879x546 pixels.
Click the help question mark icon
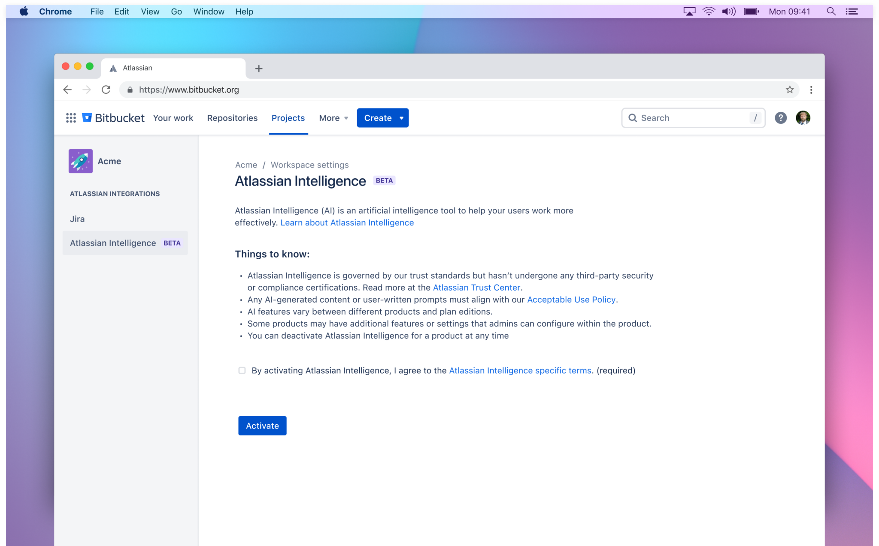coord(781,118)
